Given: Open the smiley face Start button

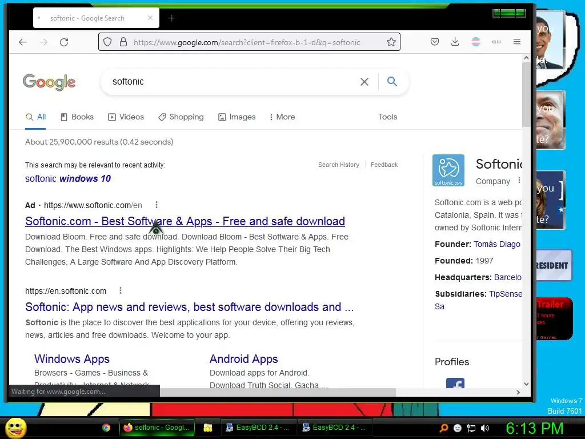Looking at the screenshot, I should point(16,428).
